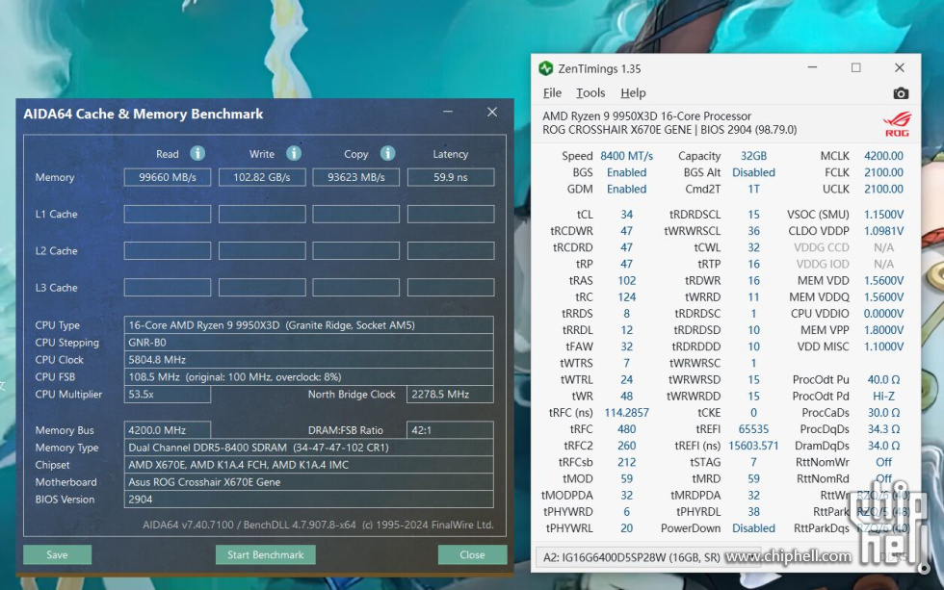Click the Write info icon in AIDA64
944x590 pixels.
click(294, 153)
